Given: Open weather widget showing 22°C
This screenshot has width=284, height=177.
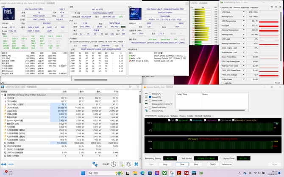Looking at the screenshot, I should (x=8, y=173).
